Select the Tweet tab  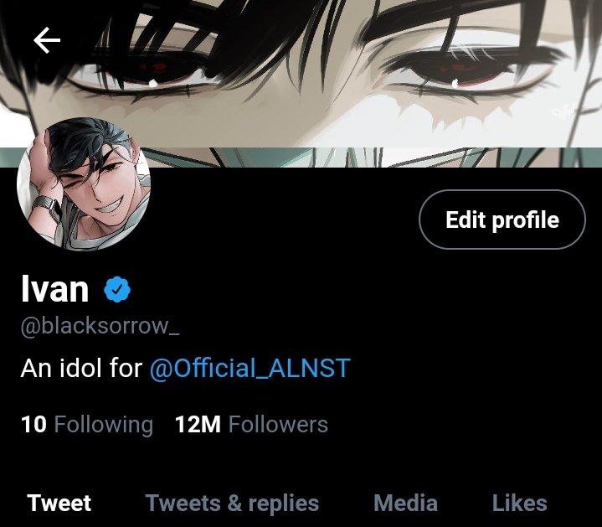click(59, 503)
